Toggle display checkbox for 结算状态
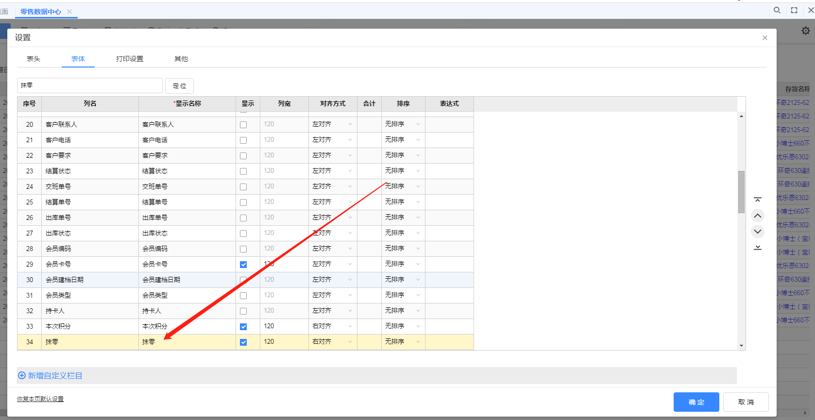This screenshot has width=815, height=420. (x=243, y=171)
